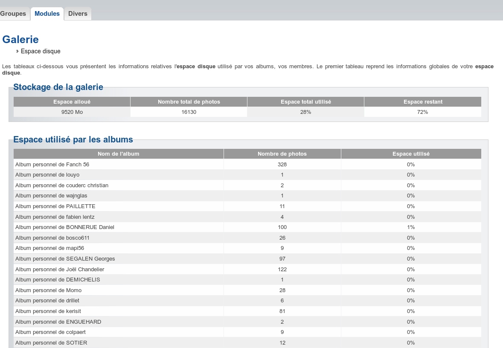Screen dimensions: 503x348
Task: Click the Galerie page heading
Action: [x=20, y=40]
